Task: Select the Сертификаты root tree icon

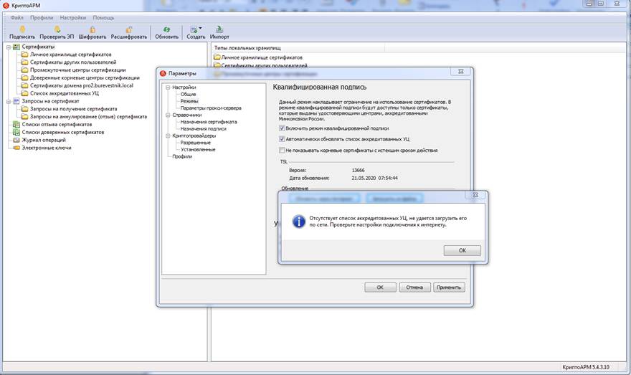Action: [x=16, y=47]
